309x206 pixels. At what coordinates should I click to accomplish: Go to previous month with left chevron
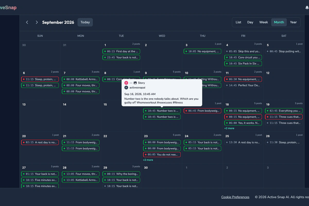click(27, 22)
